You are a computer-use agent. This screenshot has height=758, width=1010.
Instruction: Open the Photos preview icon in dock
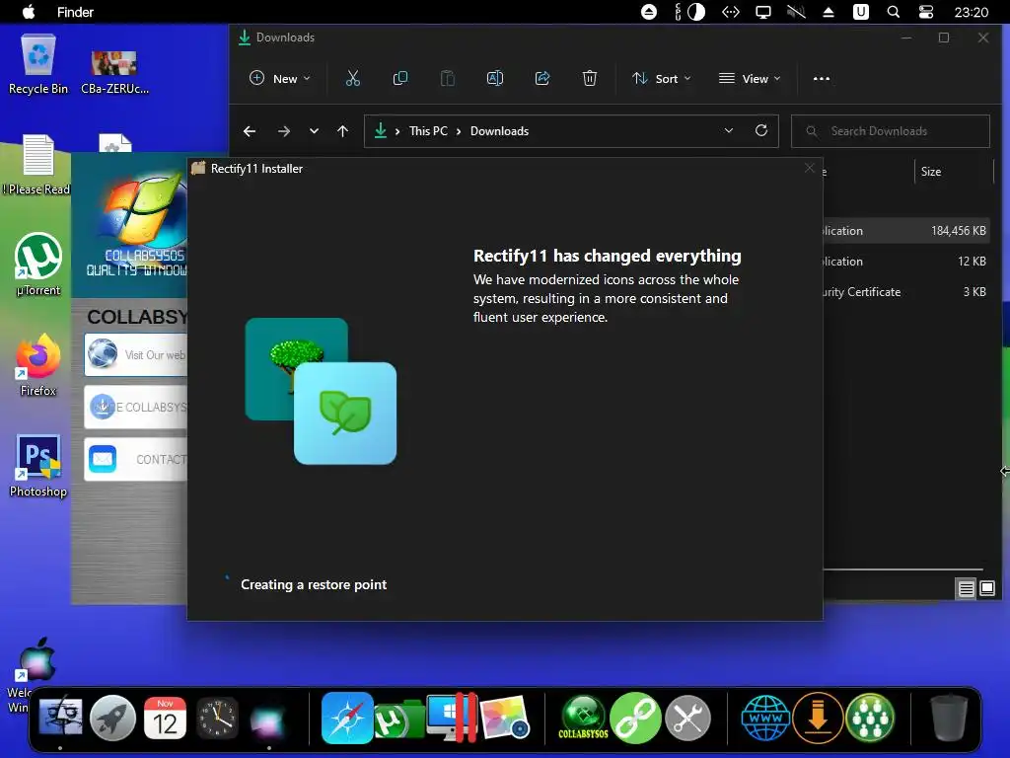click(x=504, y=718)
